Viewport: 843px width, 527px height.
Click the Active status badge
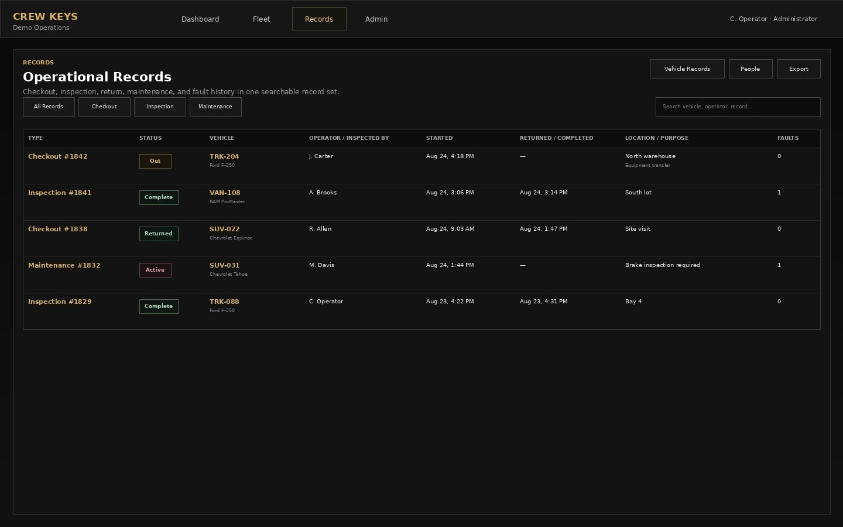pyautogui.click(x=155, y=270)
